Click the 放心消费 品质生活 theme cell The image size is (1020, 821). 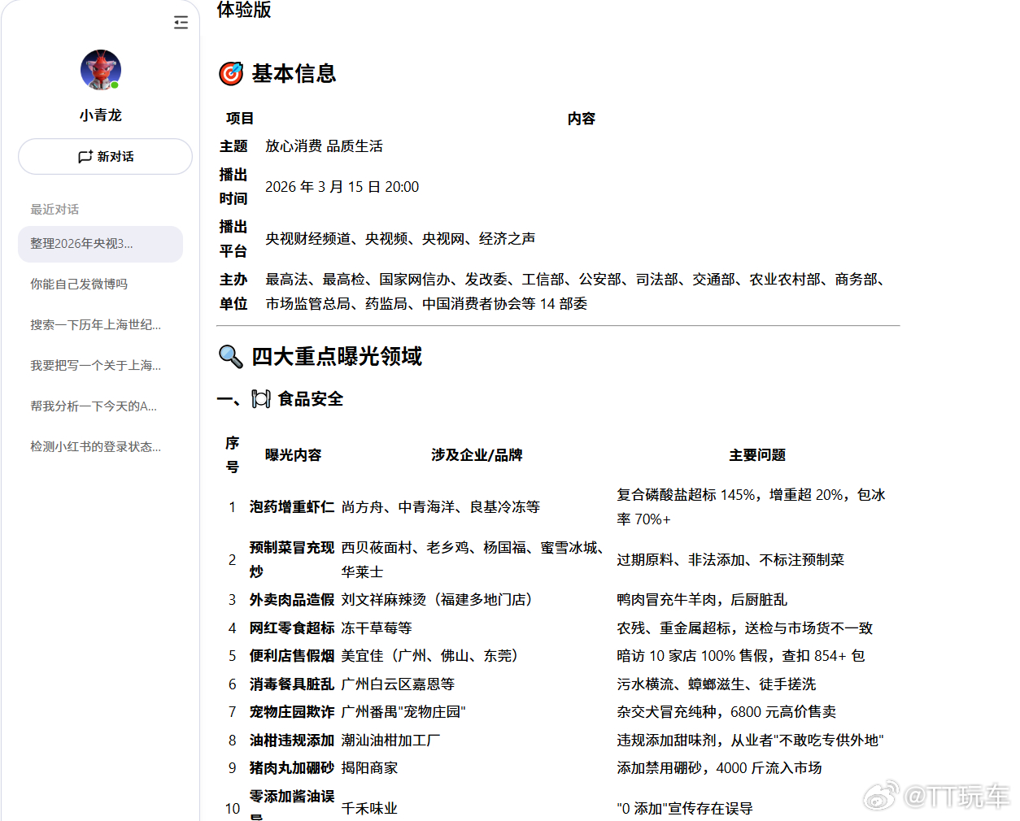point(324,146)
